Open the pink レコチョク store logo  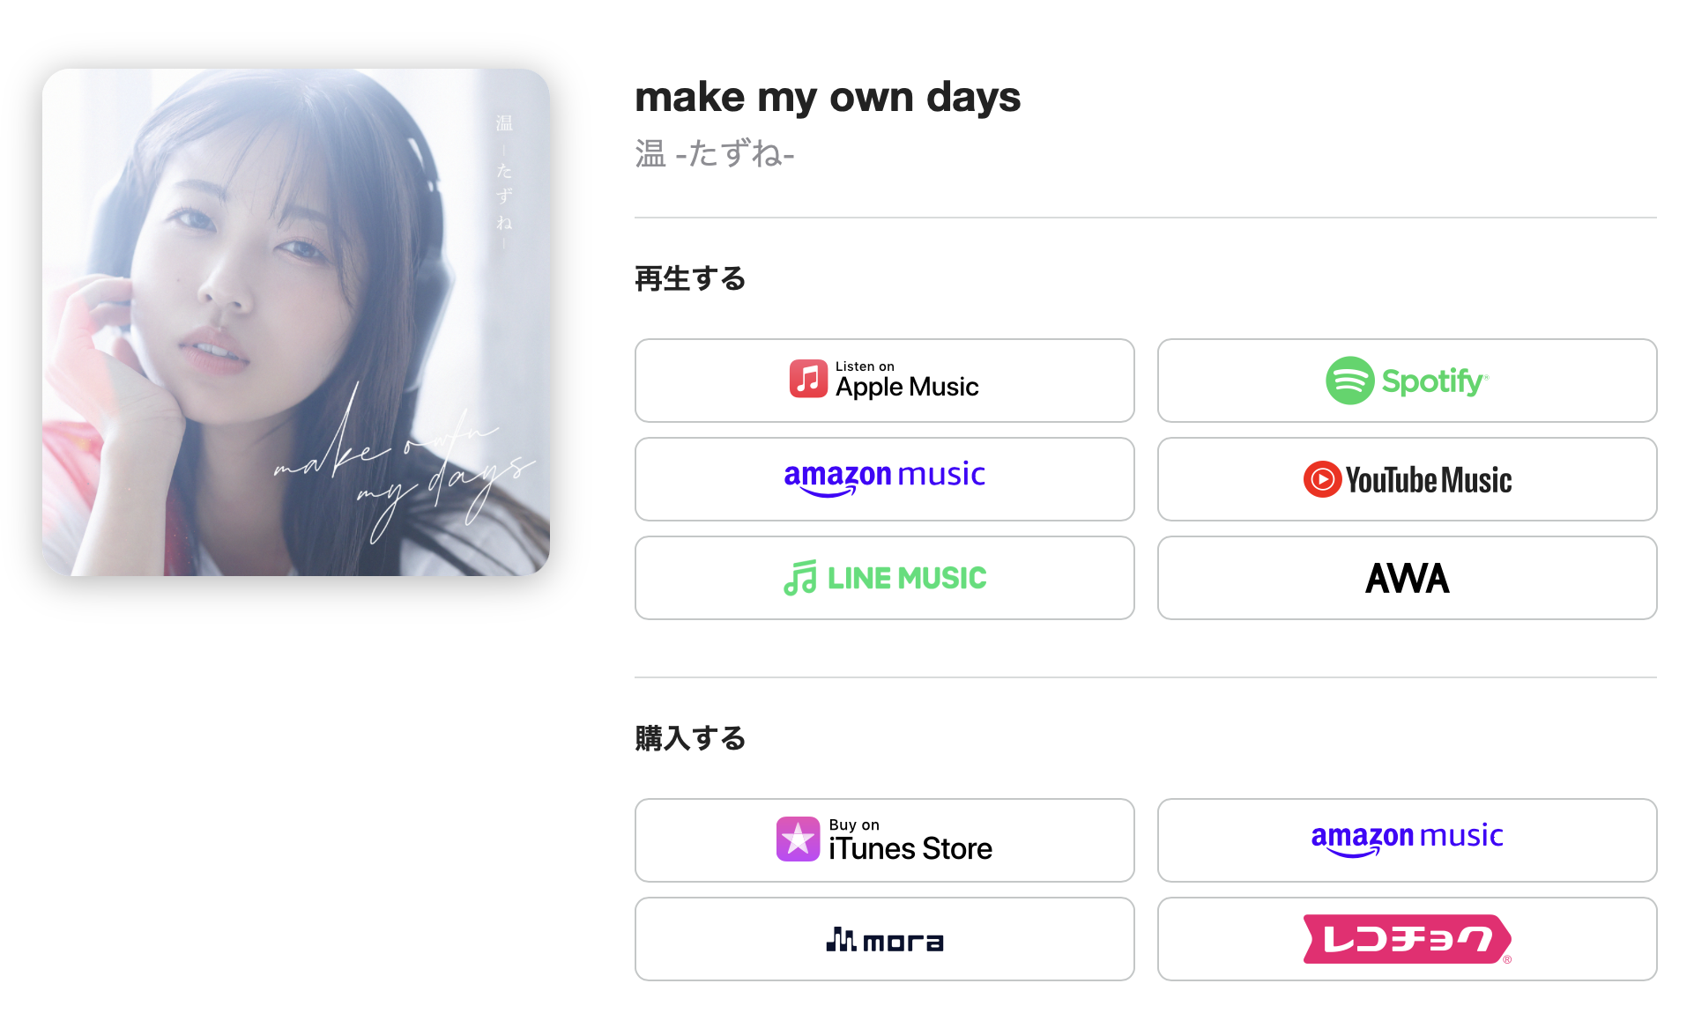click(x=1407, y=939)
